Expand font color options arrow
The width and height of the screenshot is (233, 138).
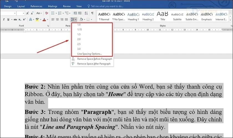[47, 20]
